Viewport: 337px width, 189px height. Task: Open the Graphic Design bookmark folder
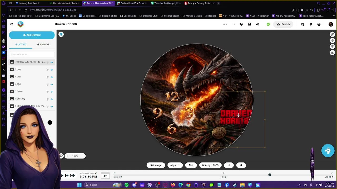[x=170, y=16]
